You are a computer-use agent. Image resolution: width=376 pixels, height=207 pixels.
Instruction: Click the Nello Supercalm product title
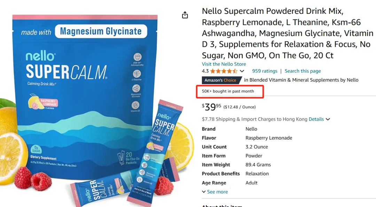pos(287,33)
